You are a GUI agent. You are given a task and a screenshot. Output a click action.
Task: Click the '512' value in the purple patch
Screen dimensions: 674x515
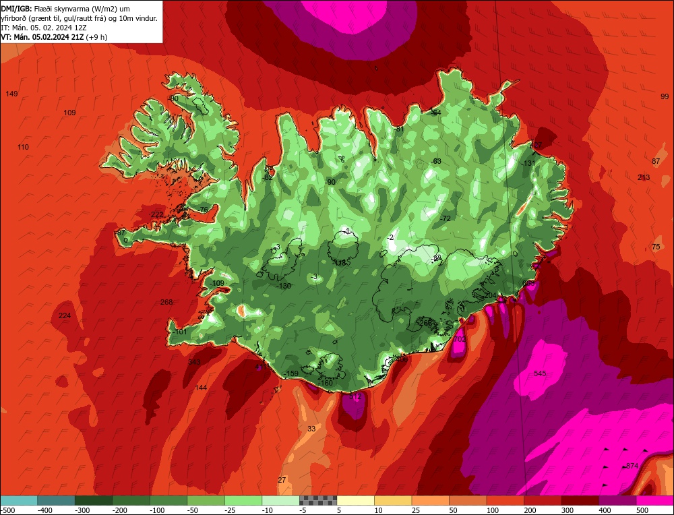pyautogui.click(x=355, y=396)
